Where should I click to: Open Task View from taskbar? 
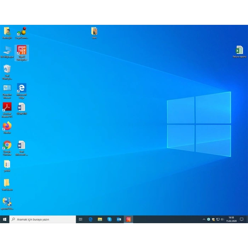[x=81, y=219]
